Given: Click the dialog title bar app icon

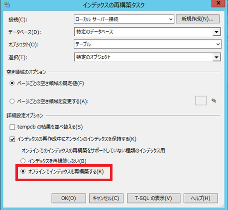Looking at the screenshot, I should click(7, 4).
